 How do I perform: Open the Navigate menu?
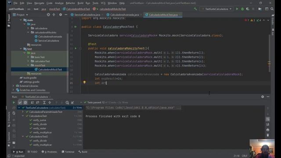[x=39, y=3]
